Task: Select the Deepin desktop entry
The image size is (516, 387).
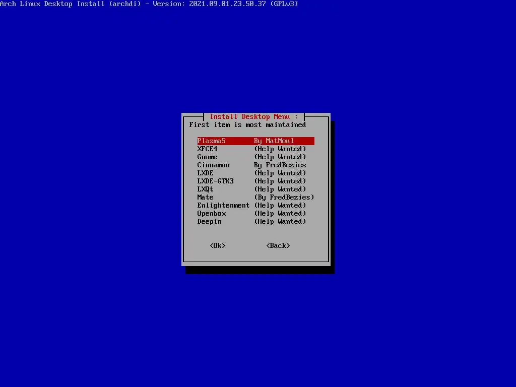Action: coord(255,222)
